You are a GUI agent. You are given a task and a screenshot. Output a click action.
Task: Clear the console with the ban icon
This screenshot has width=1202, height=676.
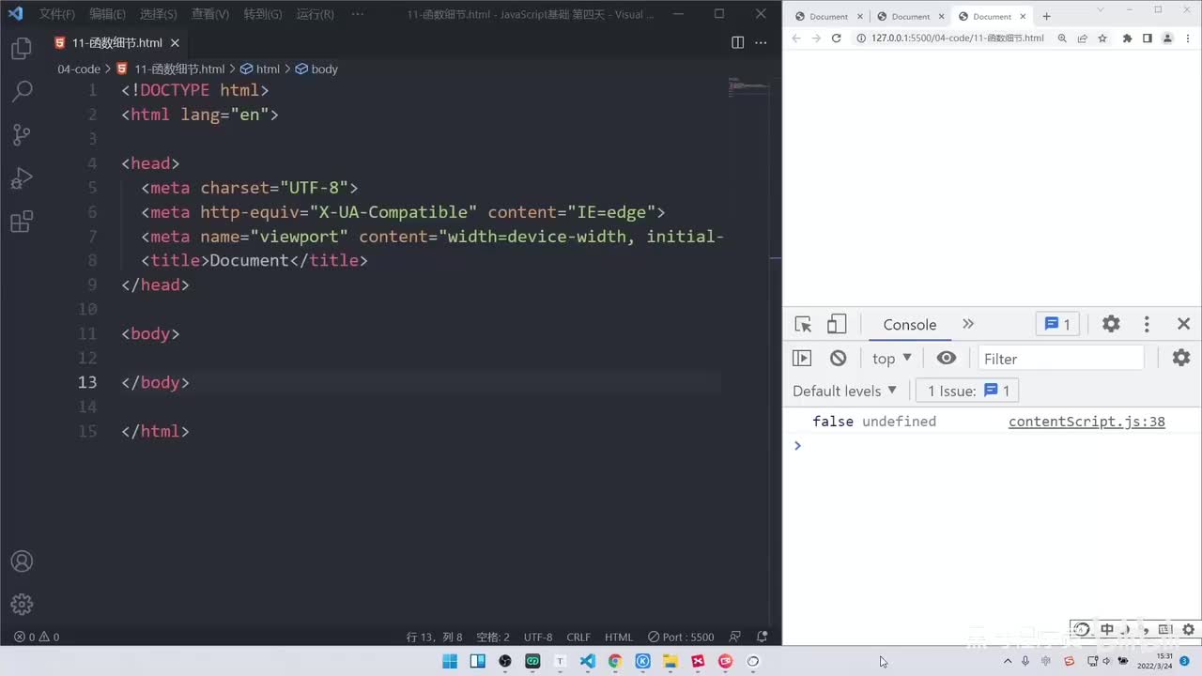coord(838,358)
